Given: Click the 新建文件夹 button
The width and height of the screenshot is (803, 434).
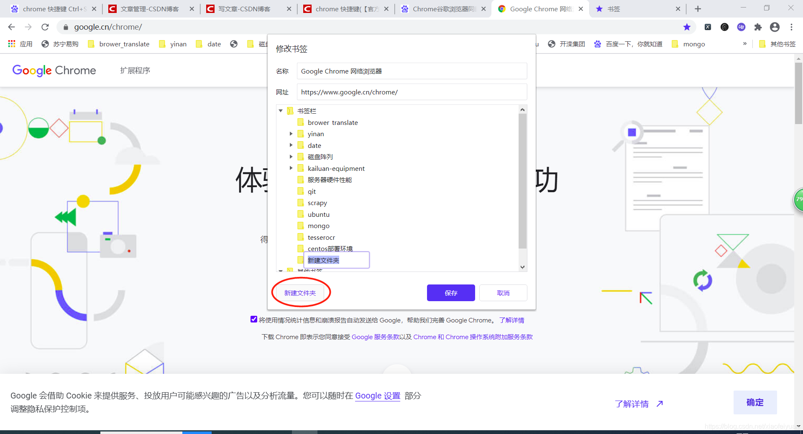Looking at the screenshot, I should (300, 293).
